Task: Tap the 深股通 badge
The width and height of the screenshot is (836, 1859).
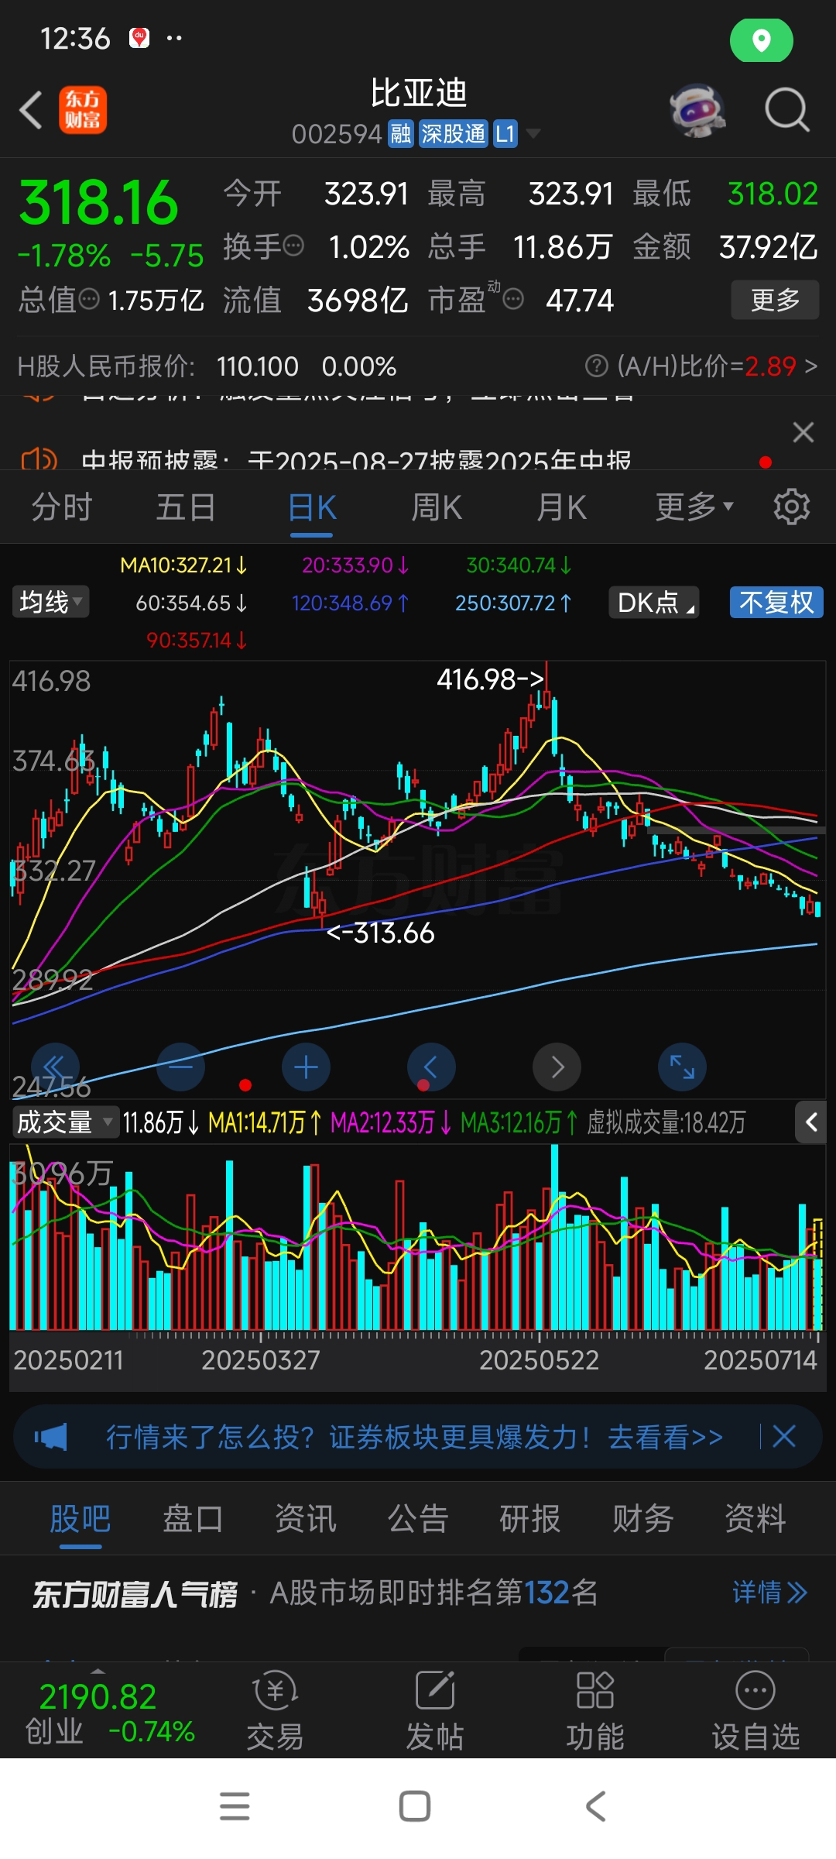Action: tap(453, 134)
